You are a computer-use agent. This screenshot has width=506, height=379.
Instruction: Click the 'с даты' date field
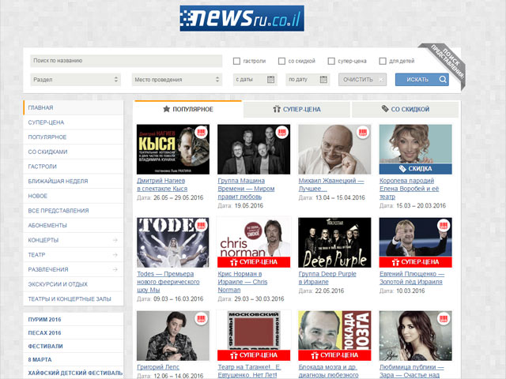point(255,80)
